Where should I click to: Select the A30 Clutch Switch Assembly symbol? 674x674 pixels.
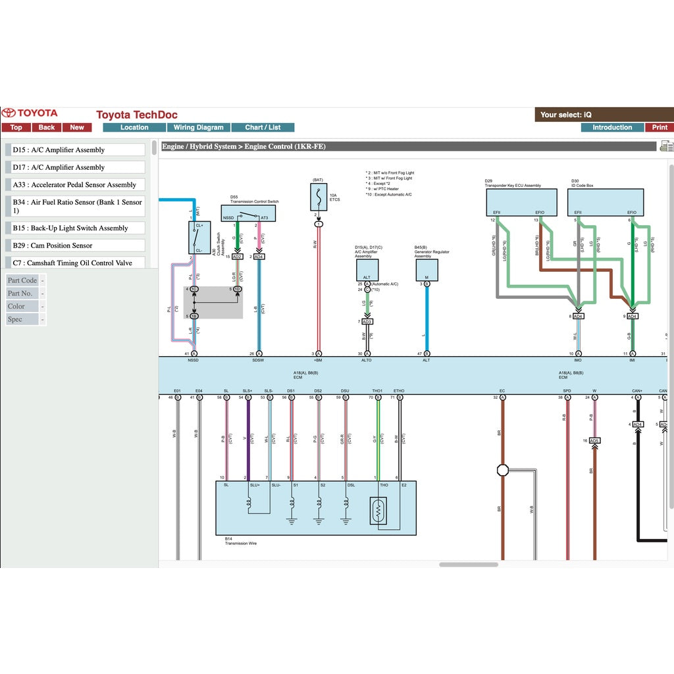199,238
